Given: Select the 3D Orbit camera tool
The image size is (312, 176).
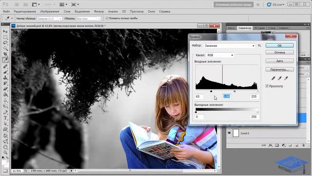Looking at the screenshot, I should coord(5,141).
